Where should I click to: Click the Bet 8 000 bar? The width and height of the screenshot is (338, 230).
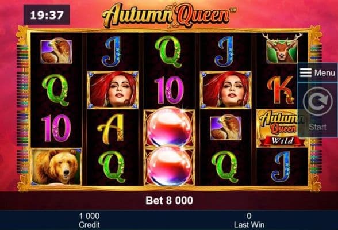(x=169, y=201)
